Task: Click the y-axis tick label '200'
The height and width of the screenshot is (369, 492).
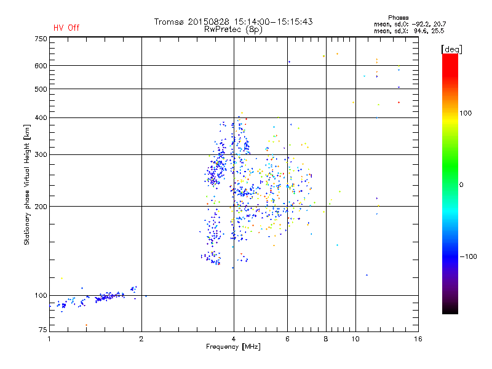Action: (x=41, y=207)
